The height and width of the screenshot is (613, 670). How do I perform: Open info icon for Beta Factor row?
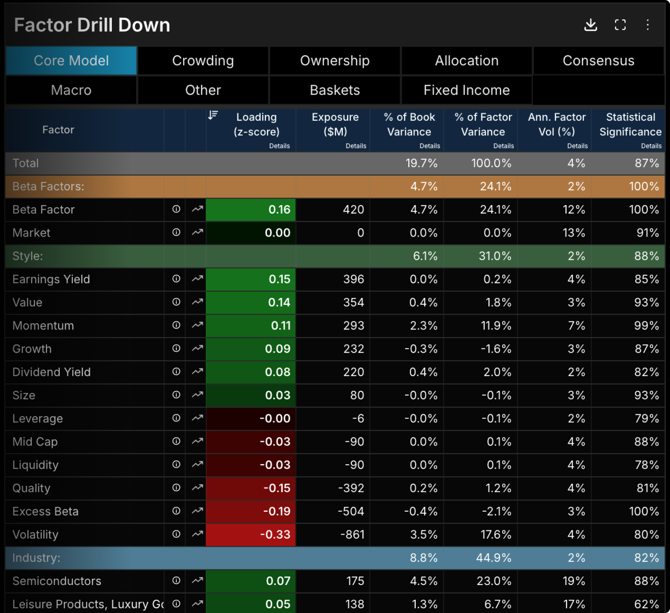(x=176, y=209)
